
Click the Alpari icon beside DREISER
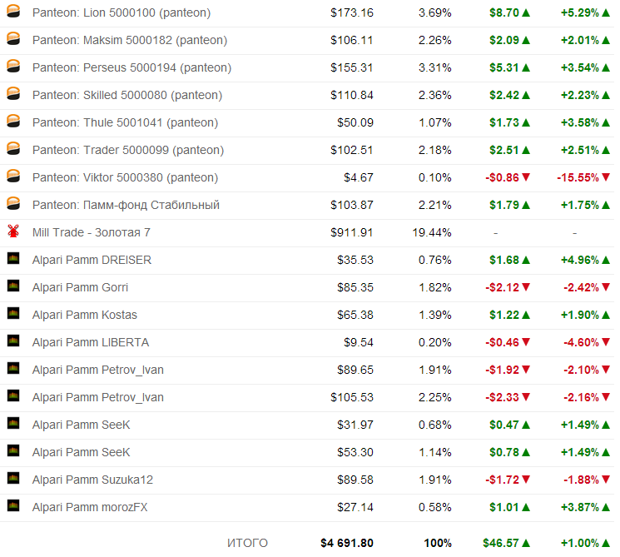click(13, 258)
